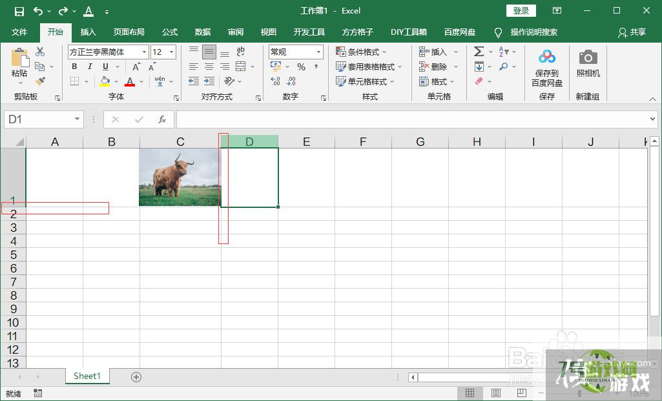Screen dimensions: 662x401
Task: Click the 登录 sign-in button
Action: 521,11
